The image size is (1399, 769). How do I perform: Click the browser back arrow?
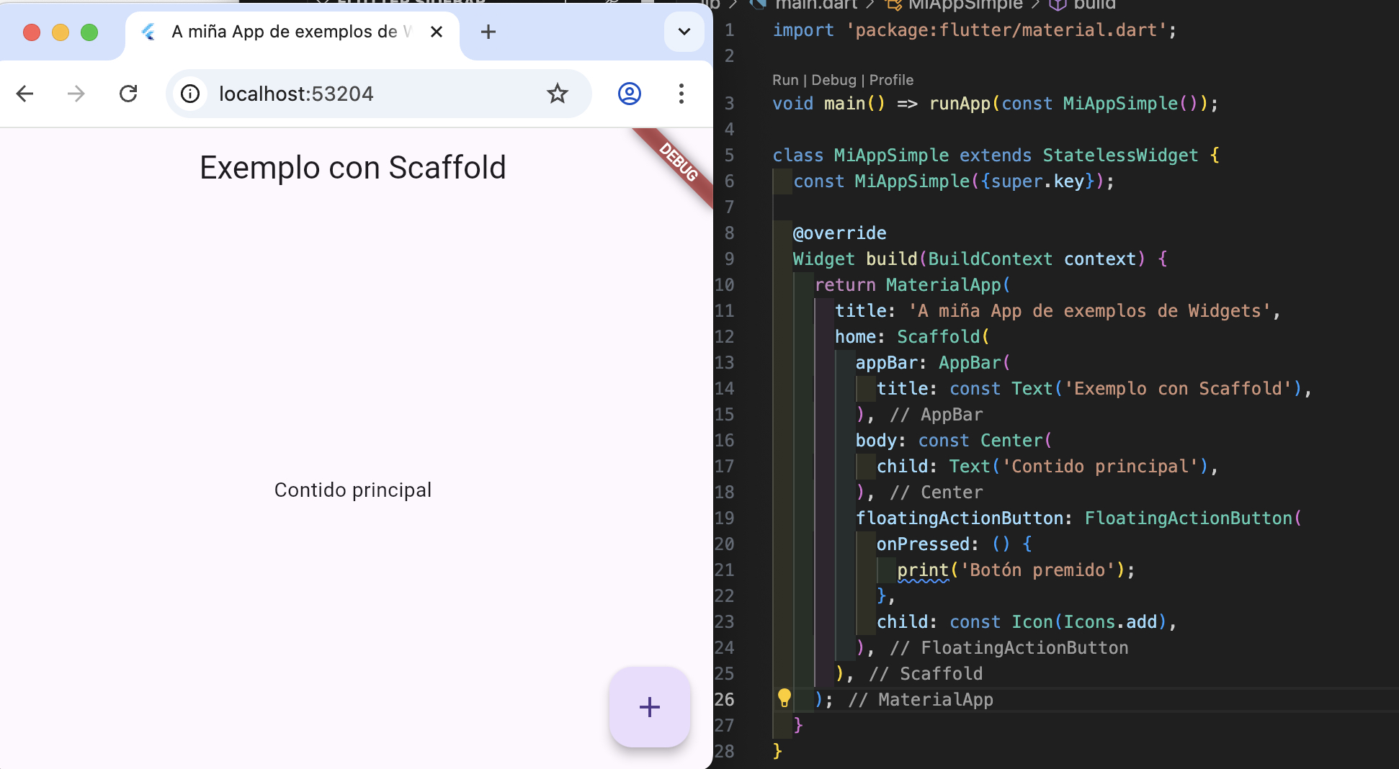pyautogui.click(x=25, y=94)
